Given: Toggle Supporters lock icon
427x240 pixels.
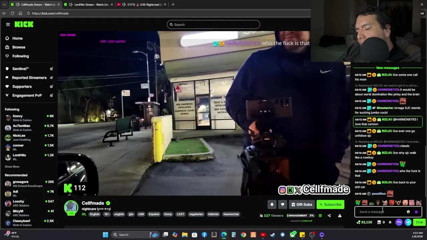Looking at the screenshot, I should coord(51,87).
